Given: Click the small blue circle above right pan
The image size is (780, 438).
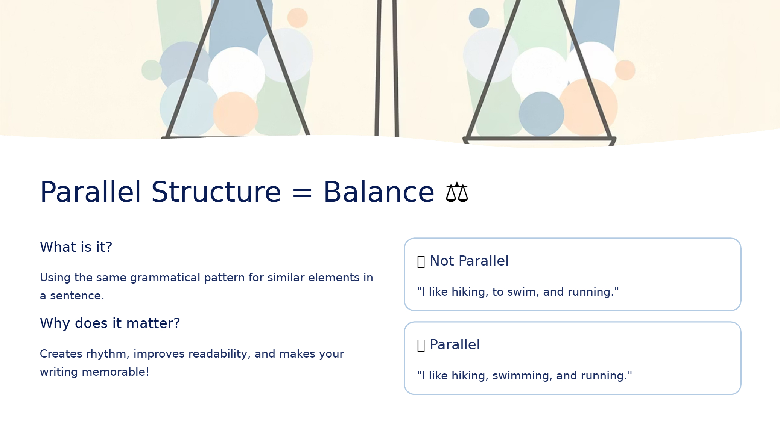Looking at the screenshot, I should coord(479,18).
